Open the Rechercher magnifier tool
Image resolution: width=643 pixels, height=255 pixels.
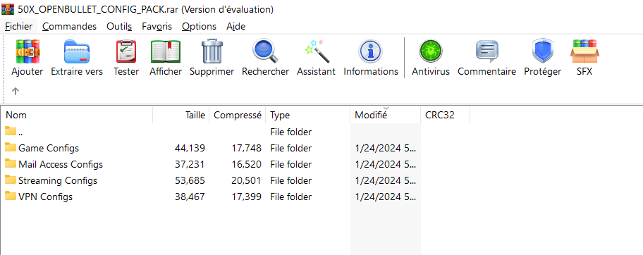[x=265, y=51]
